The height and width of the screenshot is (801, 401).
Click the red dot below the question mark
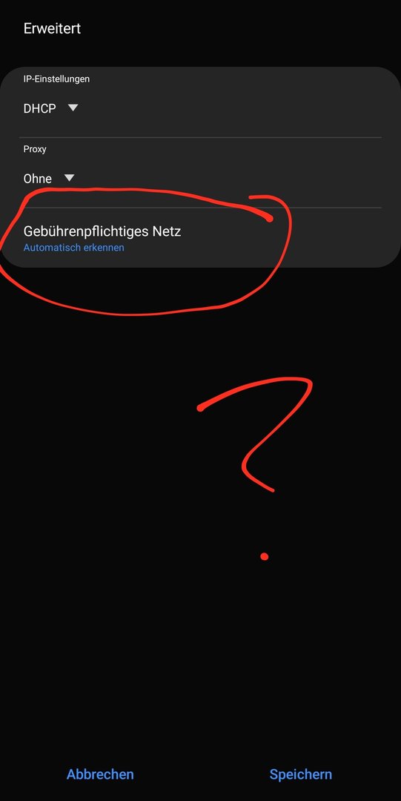click(264, 556)
